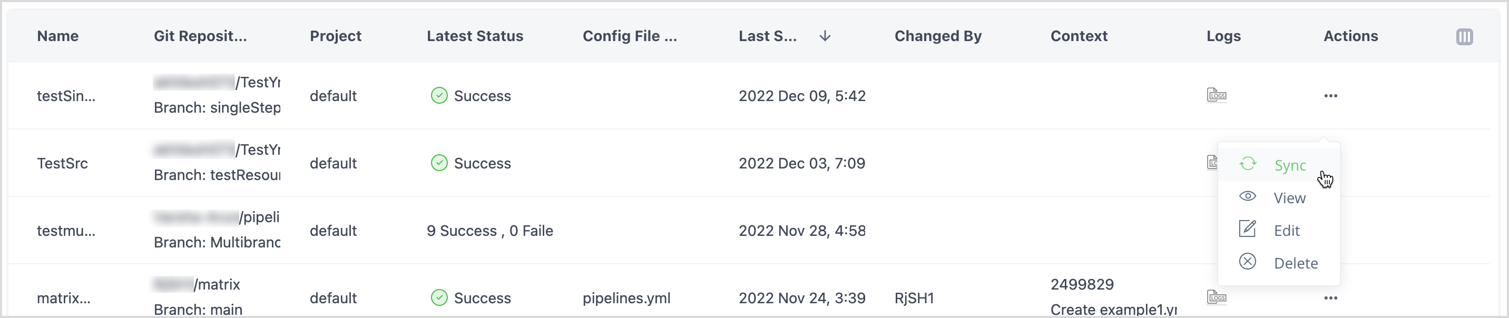
Task: Sort by the Latest Status column header
Action: [475, 36]
